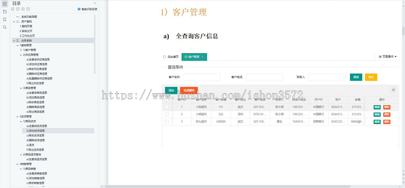Click 删除 for 快七超市 row
Viewport: 405px width, 188px height.
click(x=387, y=121)
